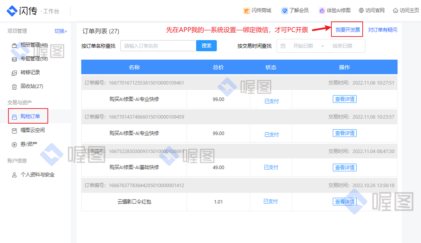Click 云摄影口令红包 order name
Screen dimensions: 421x243
pyautogui.click(x=134, y=202)
